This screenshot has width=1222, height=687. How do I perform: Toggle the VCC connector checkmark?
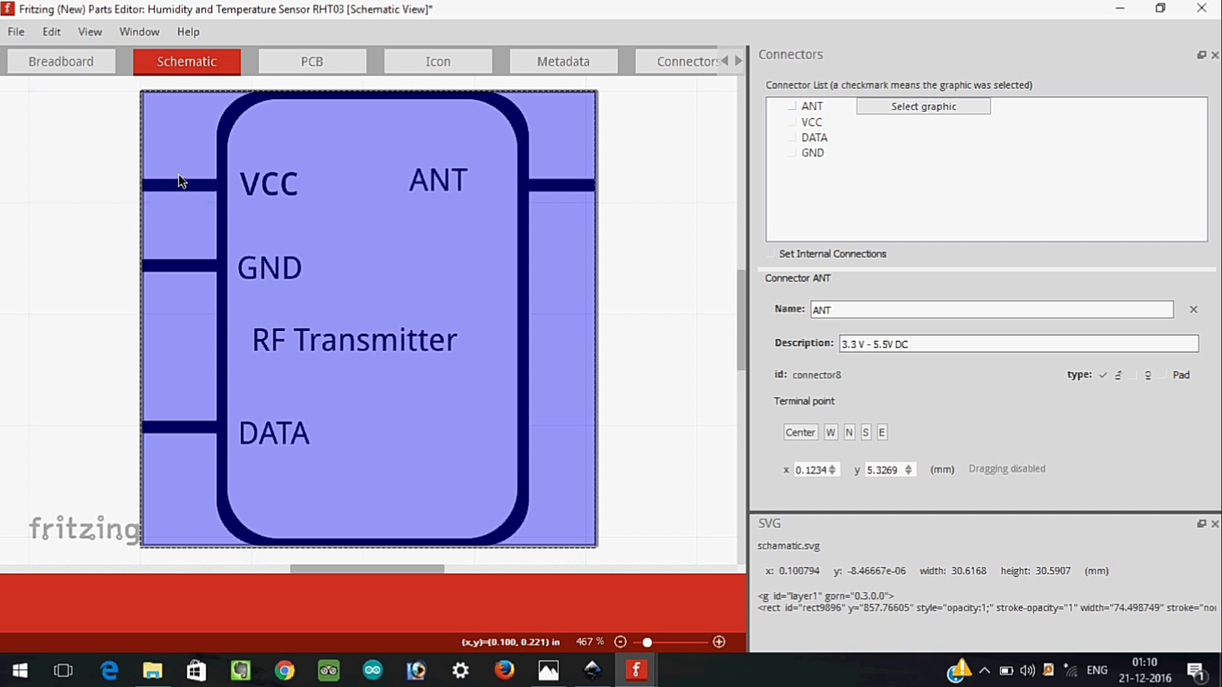(792, 122)
